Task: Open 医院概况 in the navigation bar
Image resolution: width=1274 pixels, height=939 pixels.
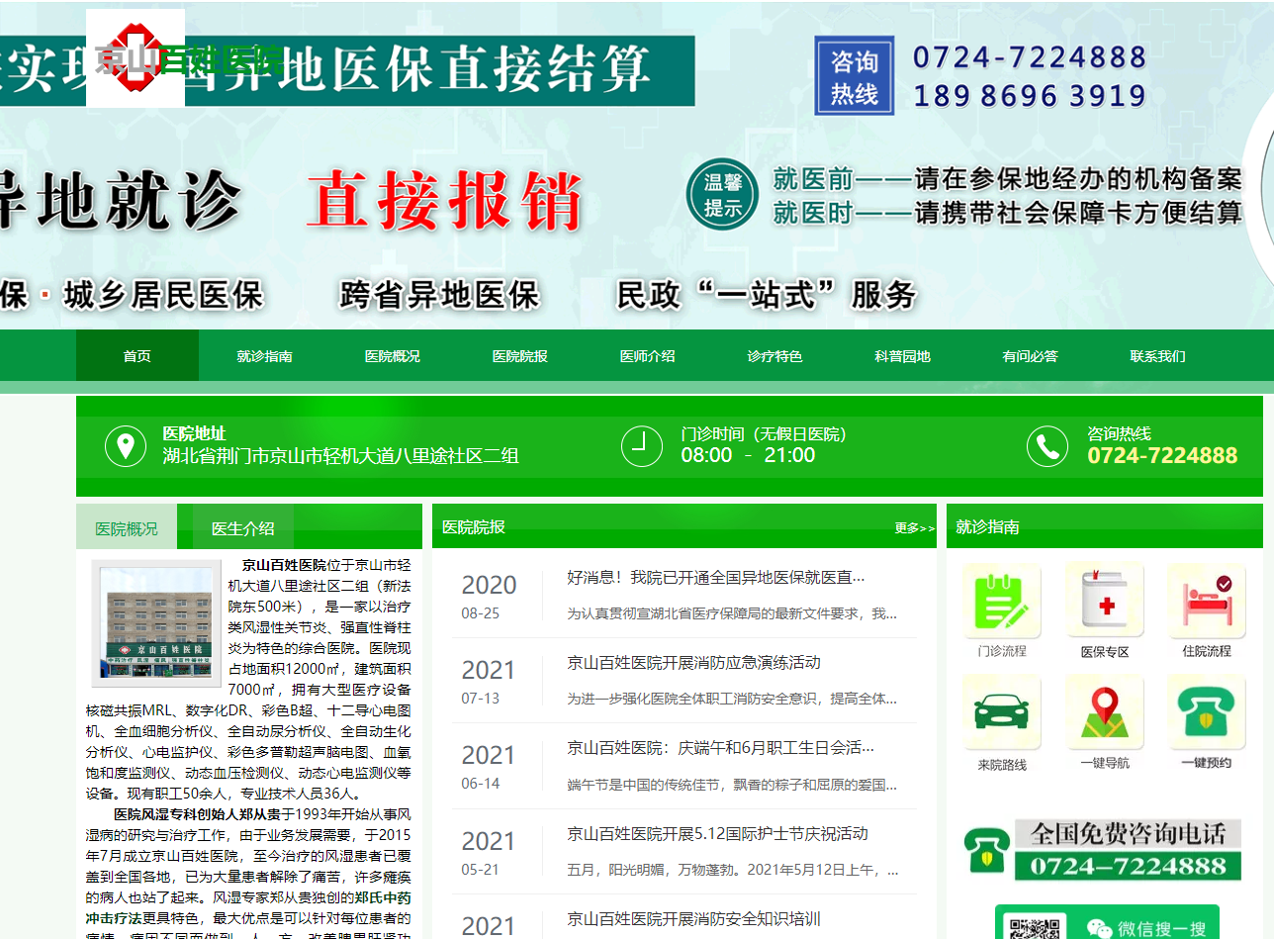Action: 393,356
